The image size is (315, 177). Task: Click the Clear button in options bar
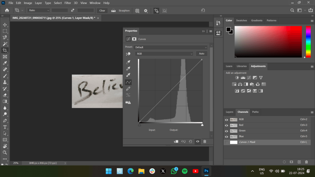(x=102, y=11)
